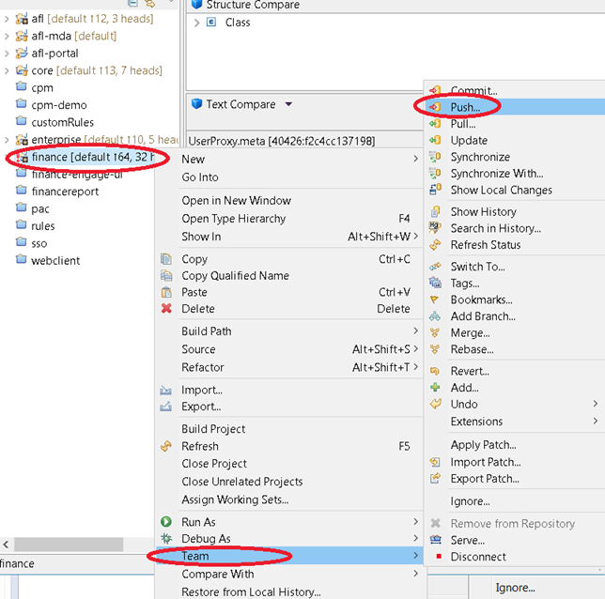This screenshot has width=605, height=599.
Task: Select the webclient project in explorer
Action: [x=55, y=260]
